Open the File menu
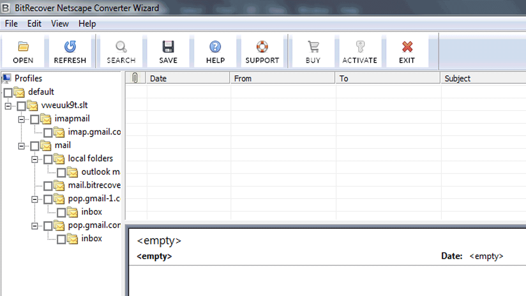 click(11, 24)
